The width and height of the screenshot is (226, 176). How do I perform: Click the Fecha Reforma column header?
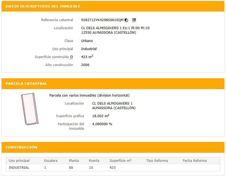[195, 160]
